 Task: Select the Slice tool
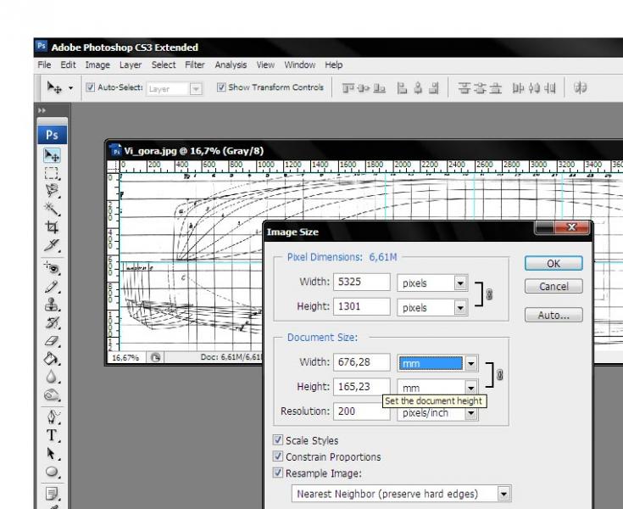tap(52, 245)
